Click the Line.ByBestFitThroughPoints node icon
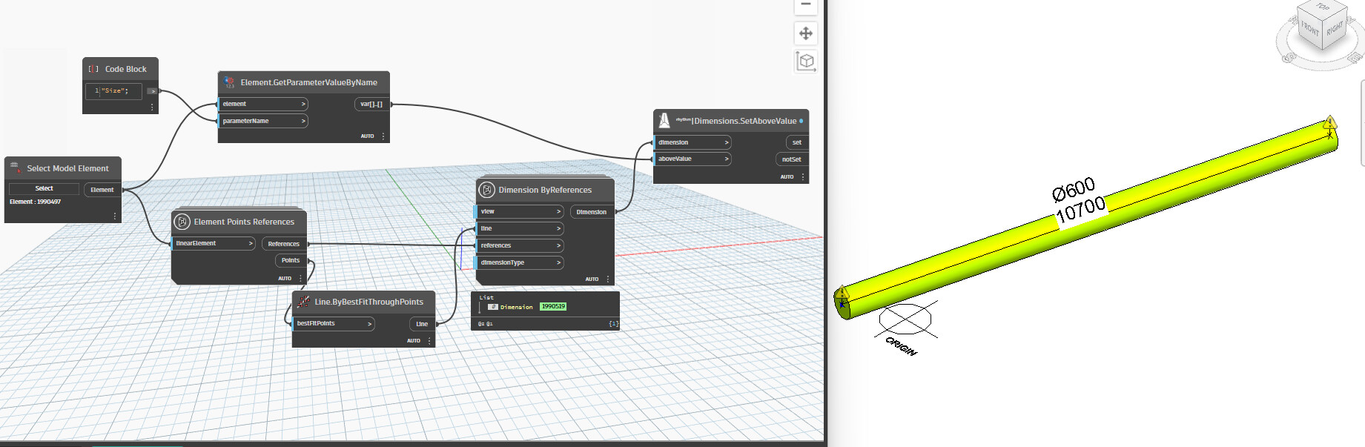Image resolution: width=1365 pixels, height=447 pixels. pyautogui.click(x=303, y=302)
